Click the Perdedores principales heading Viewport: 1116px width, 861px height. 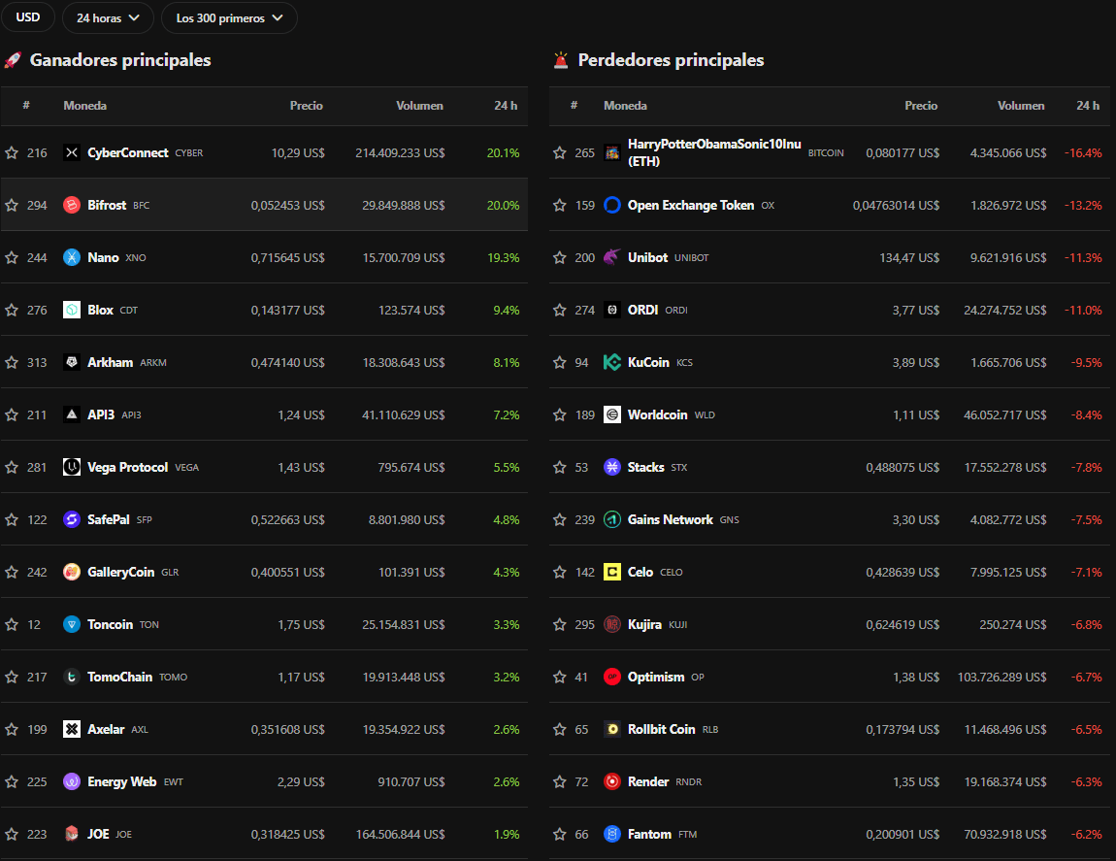coord(671,60)
